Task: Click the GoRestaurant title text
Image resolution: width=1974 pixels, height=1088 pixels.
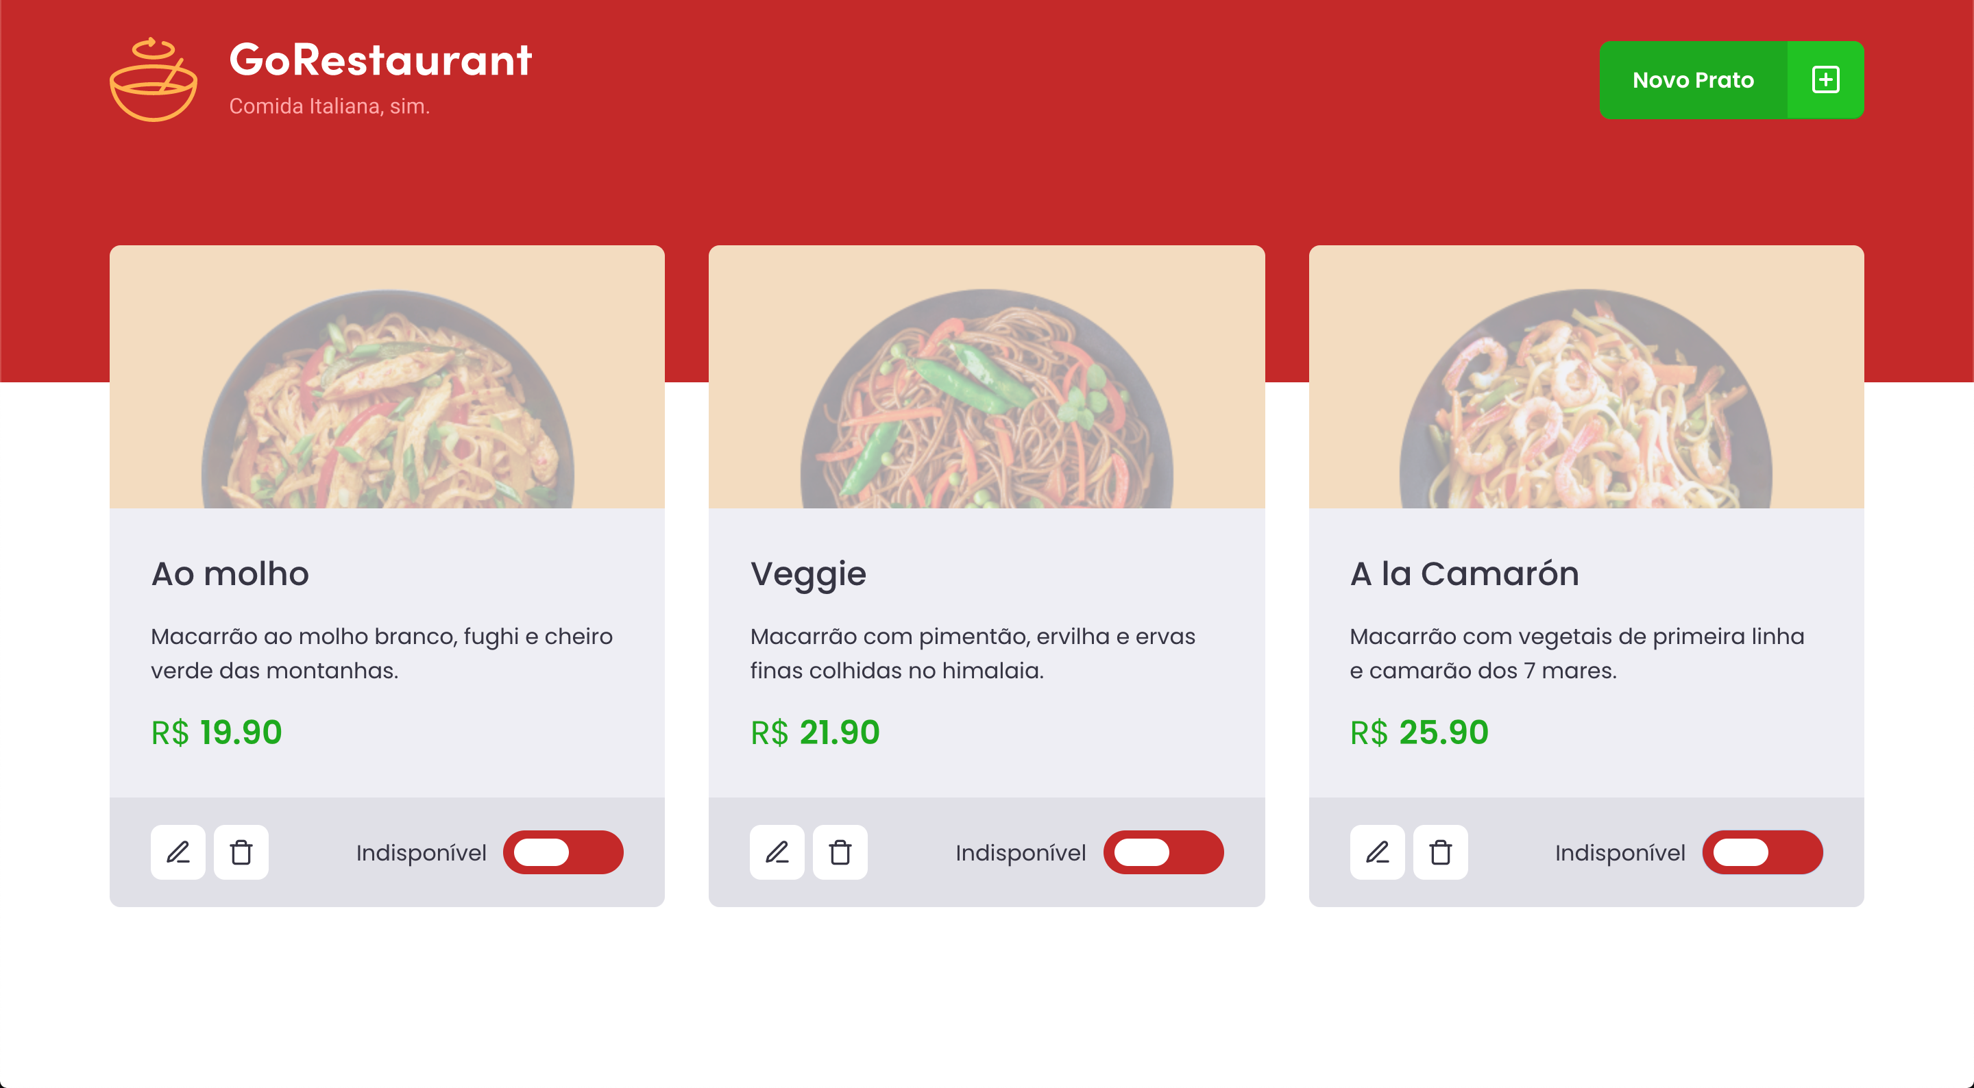Action: 380,60
